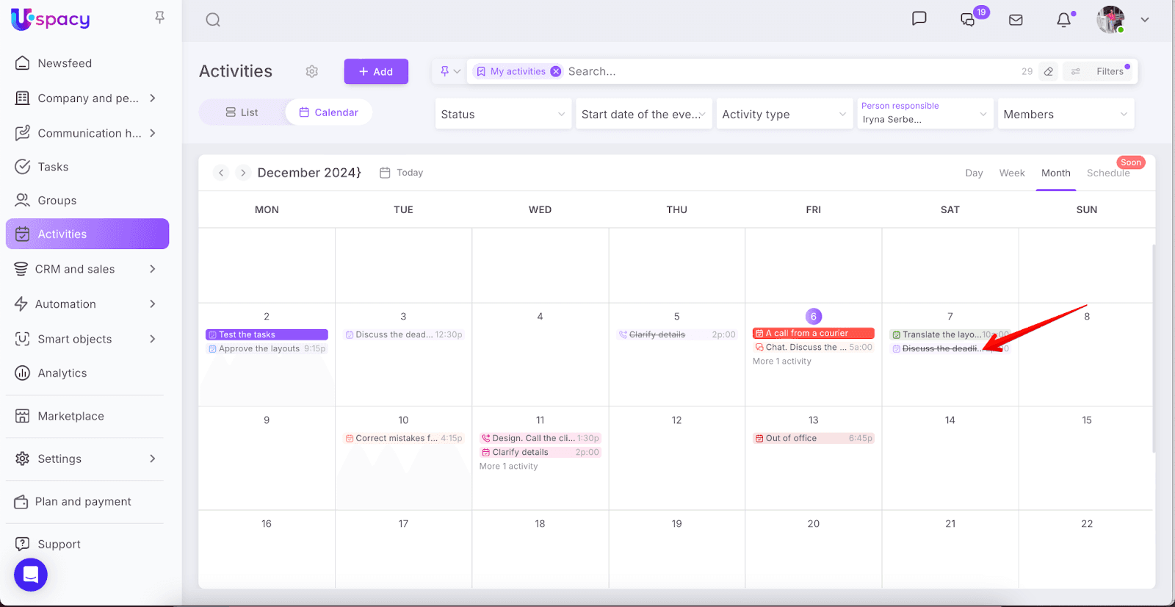
Task: Switch to List view
Action: point(242,112)
